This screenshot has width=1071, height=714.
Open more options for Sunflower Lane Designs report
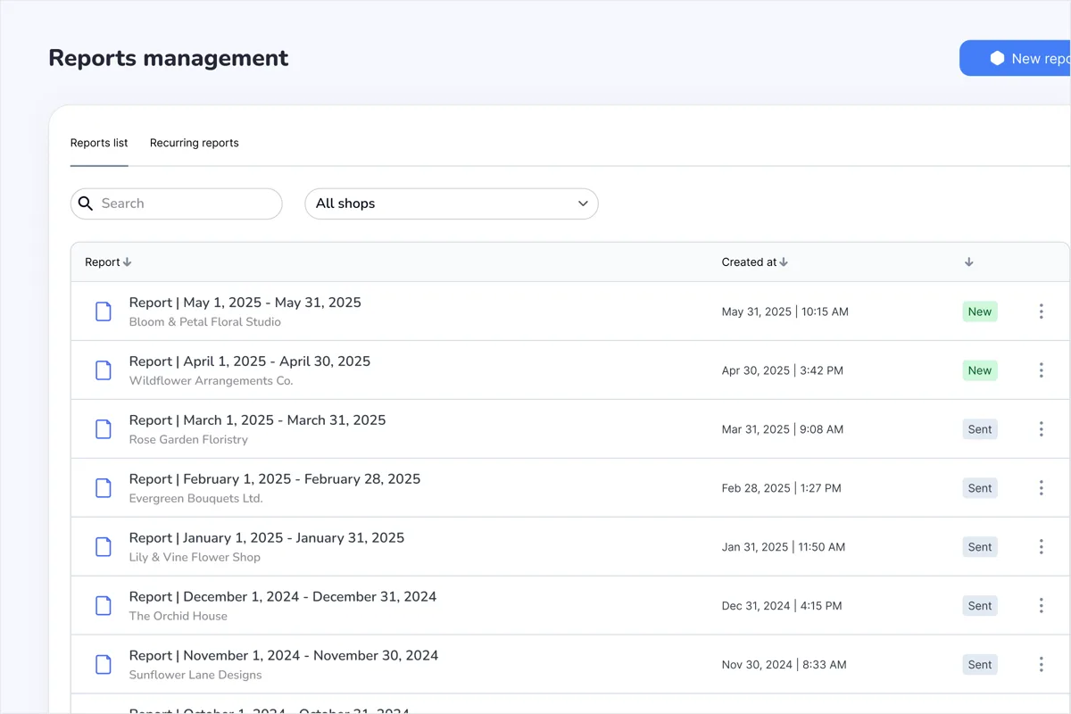[1041, 665]
